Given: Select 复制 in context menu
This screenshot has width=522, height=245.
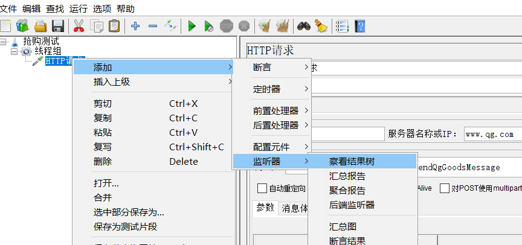Looking at the screenshot, I should 153,118.
